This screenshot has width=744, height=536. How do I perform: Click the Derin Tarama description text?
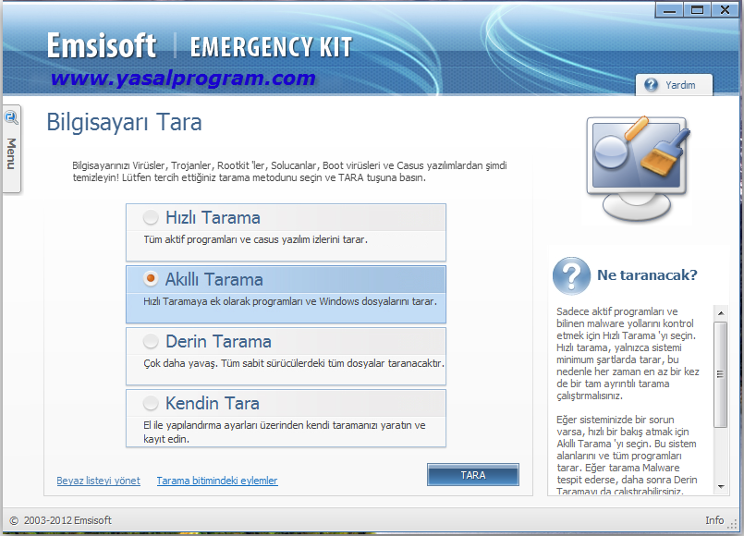tap(294, 363)
